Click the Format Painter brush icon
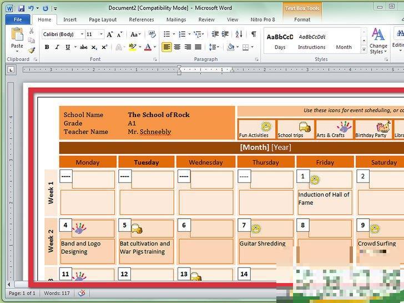The width and height of the screenshot is (404, 303). 32,50
